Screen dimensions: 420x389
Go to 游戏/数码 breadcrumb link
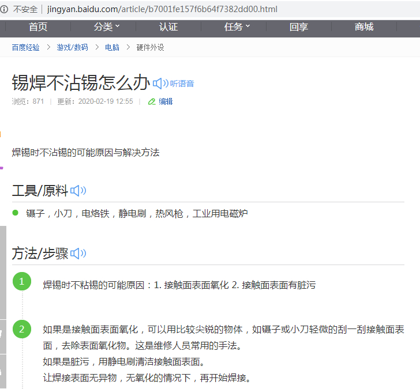[x=72, y=47]
